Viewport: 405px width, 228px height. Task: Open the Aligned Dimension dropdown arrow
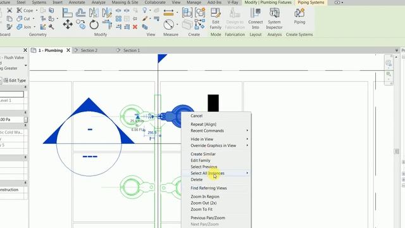coord(177,13)
